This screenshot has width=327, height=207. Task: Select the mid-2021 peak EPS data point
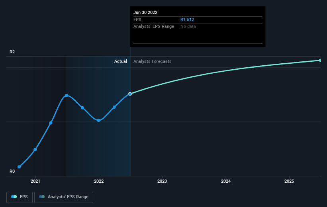pos(67,96)
